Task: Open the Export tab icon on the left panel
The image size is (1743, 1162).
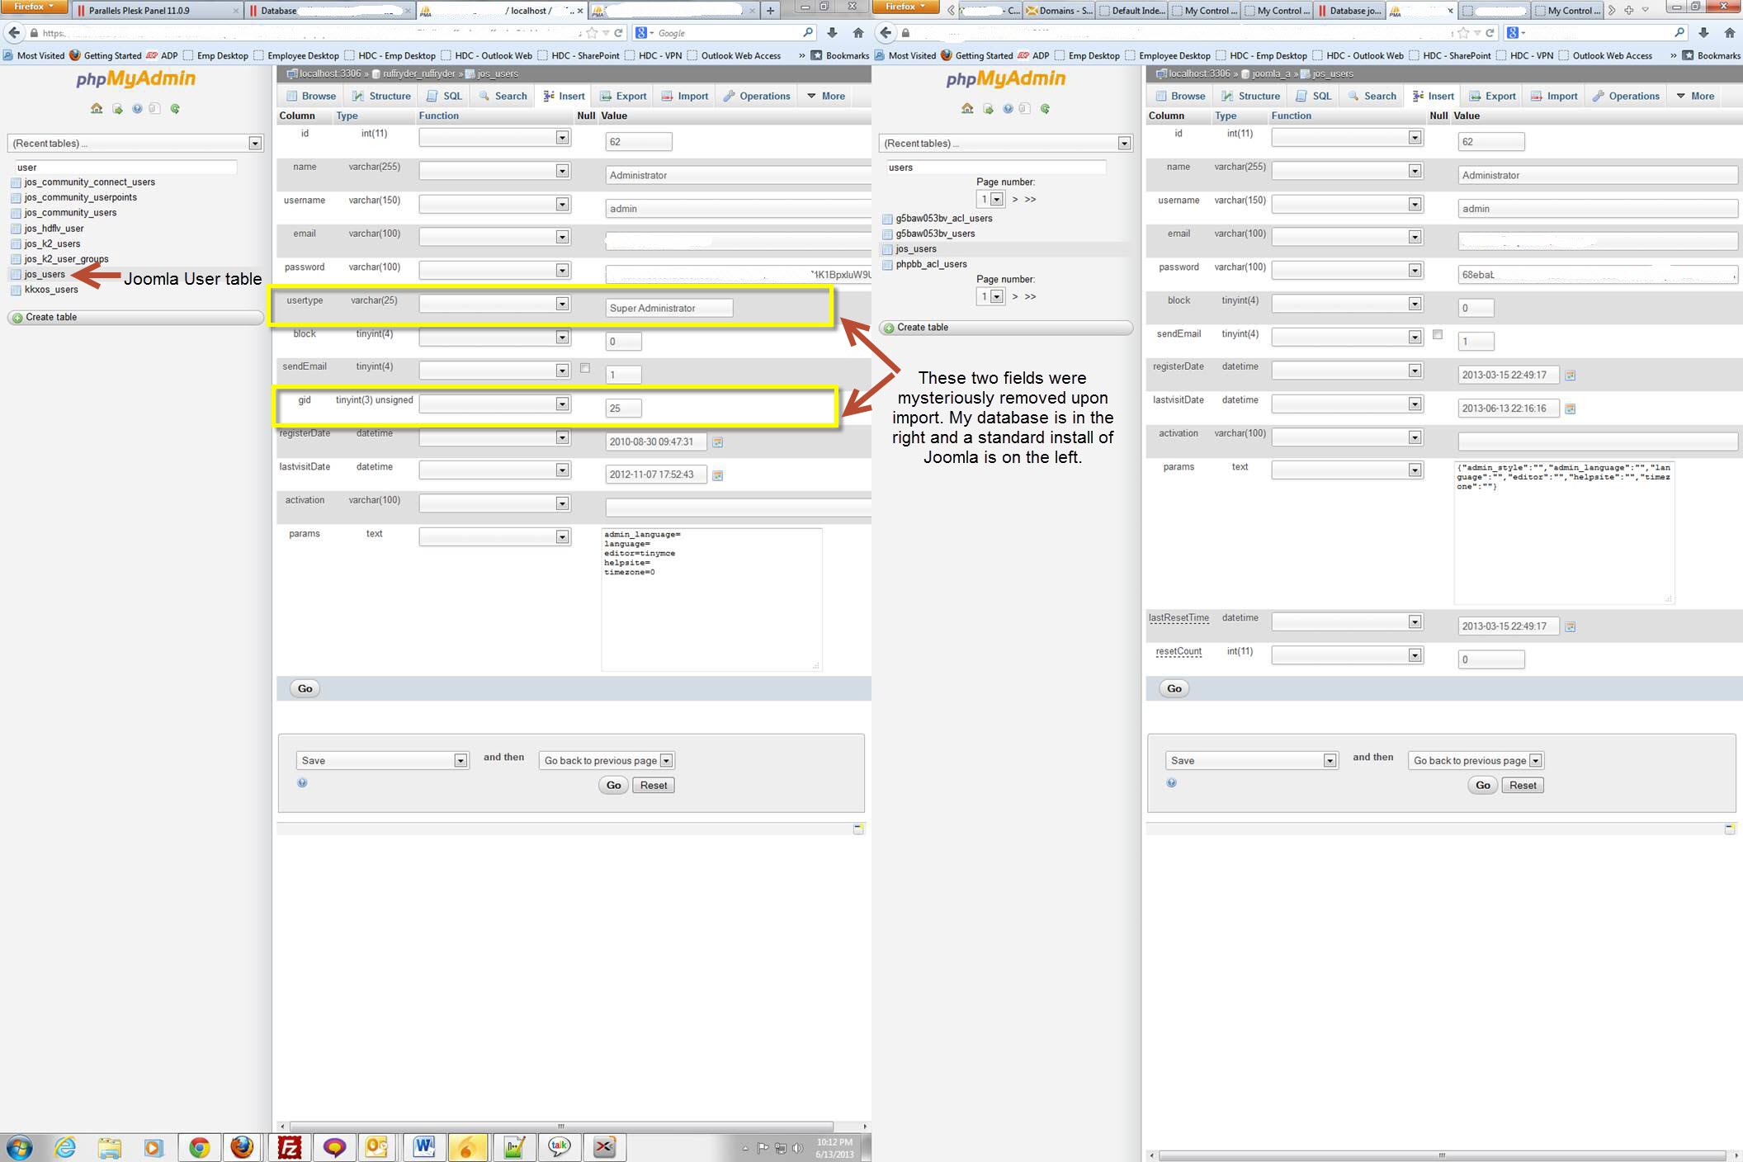Action: 605,96
